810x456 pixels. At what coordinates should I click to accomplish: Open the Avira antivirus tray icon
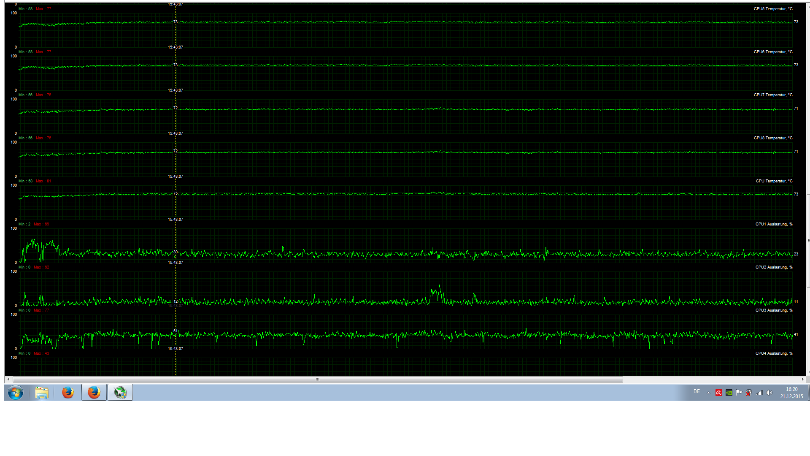[x=719, y=393]
